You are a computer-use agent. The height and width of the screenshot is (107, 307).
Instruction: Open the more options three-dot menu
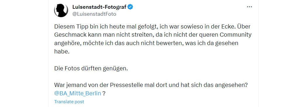(249, 7)
